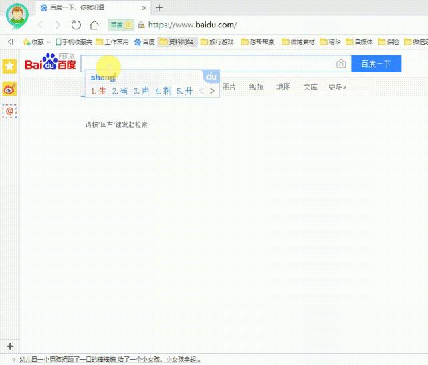Choose IME candidate 3. 声
428x365 pixels.
click(x=141, y=91)
